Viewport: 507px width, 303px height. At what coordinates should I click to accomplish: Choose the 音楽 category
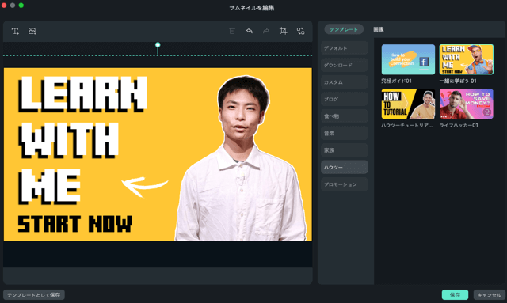click(x=345, y=133)
